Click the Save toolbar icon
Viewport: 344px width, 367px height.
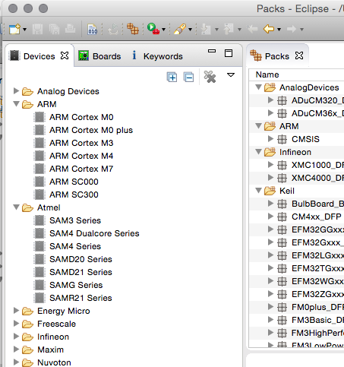[37, 29]
